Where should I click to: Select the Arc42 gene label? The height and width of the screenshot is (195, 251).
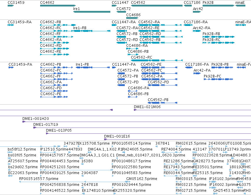tap(198, 9)
